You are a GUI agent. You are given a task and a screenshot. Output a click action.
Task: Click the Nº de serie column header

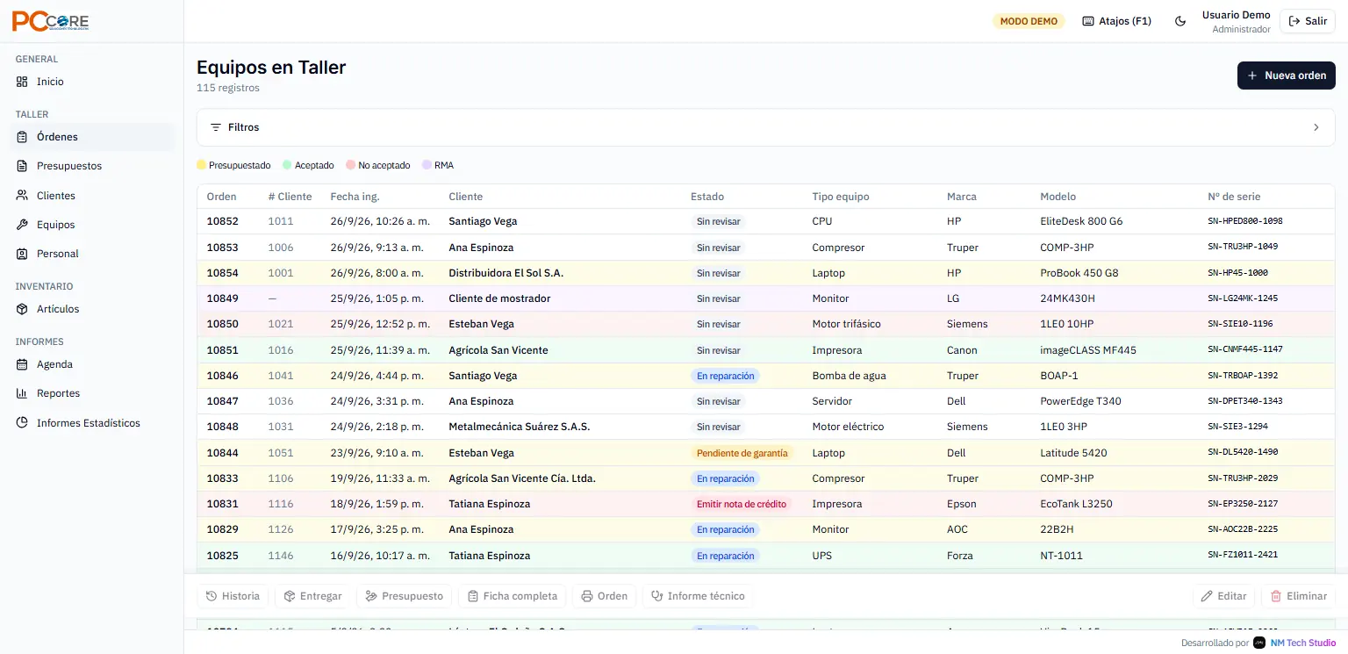pos(1234,197)
